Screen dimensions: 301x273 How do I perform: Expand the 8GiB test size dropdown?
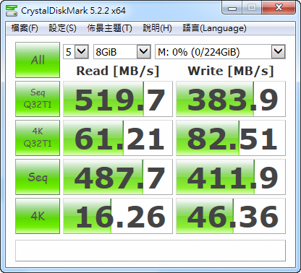click(143, 52)
